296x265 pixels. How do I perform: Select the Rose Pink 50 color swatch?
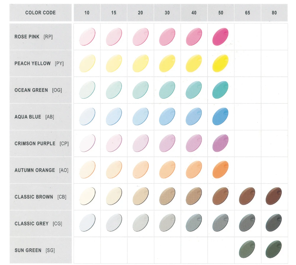(221, 36)
